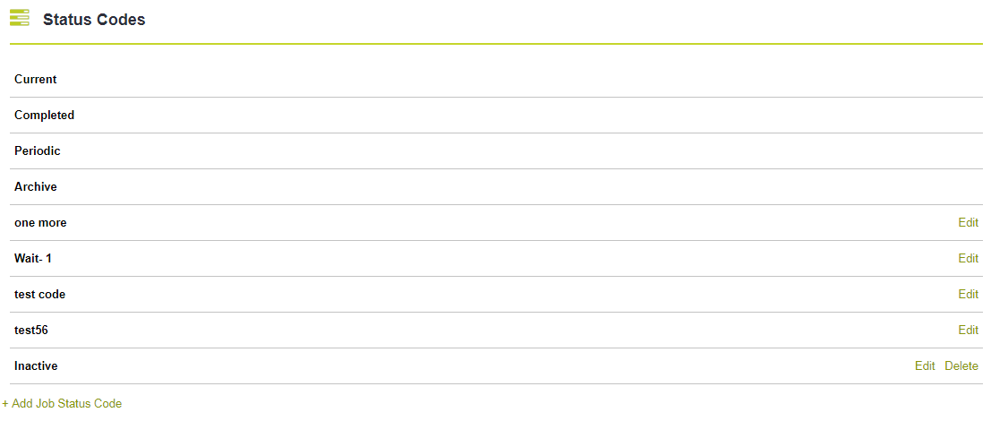This screenshot has width=991, height=421.
Task: Click the 'Inactive' status name
Action: tap(36, 366)
